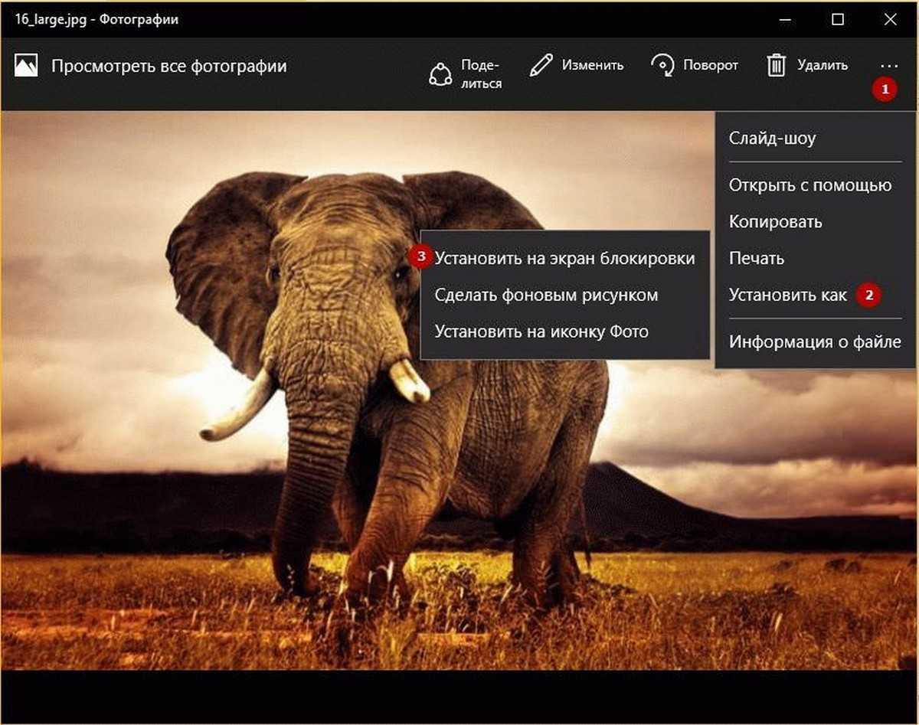The height and width of the screenshot is (725, 919).
Task: Expand the Установить как submenu
Action: point(787,295)
